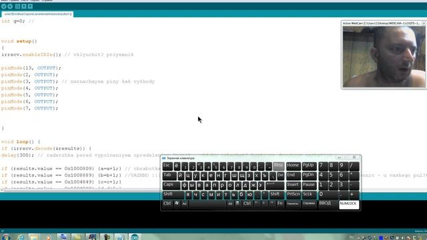The width and height of the screenshot is (427, 240).
Task: Click the left arrow key on-screen keyboard
Action: pyautogui.click(x=257, y=204)
